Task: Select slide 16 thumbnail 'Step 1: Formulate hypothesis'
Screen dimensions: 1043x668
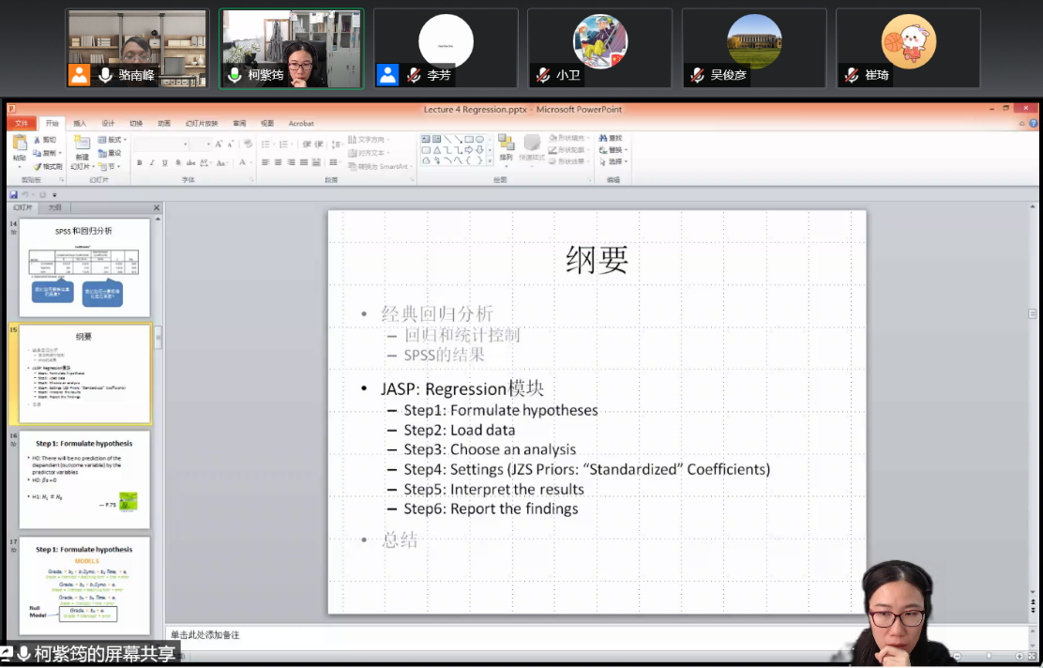Action: pyautogui.click(x=84, y=478)
